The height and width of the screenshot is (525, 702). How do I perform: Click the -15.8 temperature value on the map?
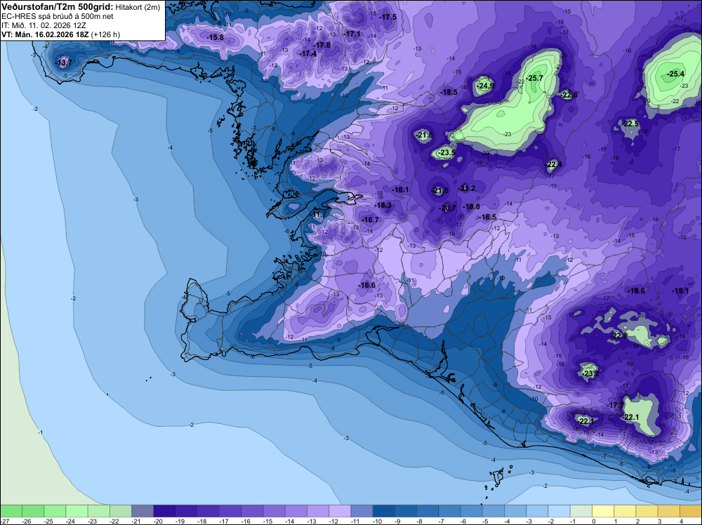(215, 38)
